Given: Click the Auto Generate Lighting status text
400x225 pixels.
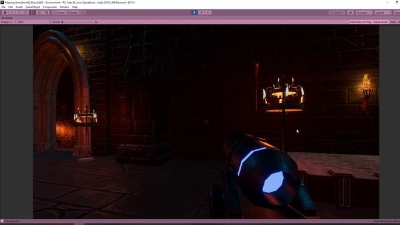Looking at the screenshot, I should point(386,221).
